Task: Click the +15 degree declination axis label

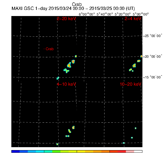Action: click(x=153, y=77)
